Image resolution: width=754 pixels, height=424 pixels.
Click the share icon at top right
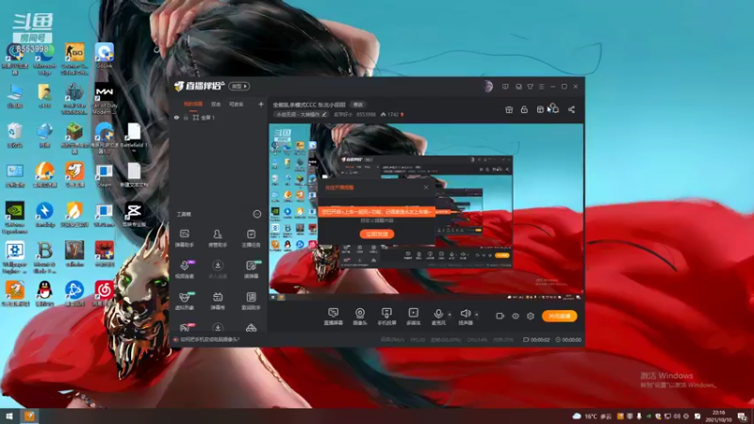(571, 109)
